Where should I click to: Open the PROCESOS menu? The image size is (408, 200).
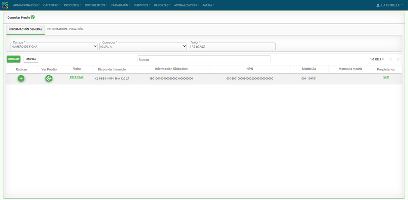coord(72,5)
